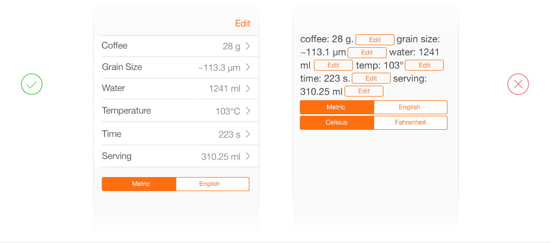The height and width of the screenshot is (243, 554).
Task: Click Edit button next to coffee value
Action: click(375, 39)
